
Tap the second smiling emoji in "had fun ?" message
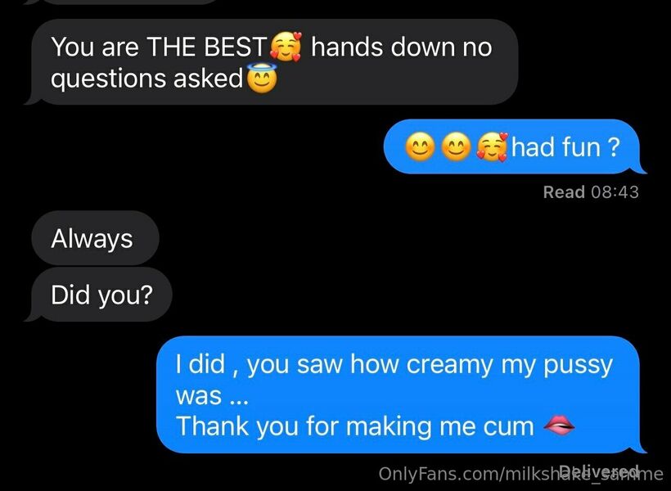(x=456, y=146)
